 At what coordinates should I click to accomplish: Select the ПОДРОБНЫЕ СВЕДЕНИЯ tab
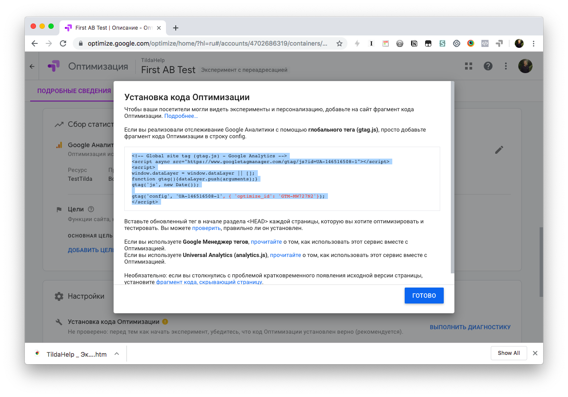click(x=74, y=91)
